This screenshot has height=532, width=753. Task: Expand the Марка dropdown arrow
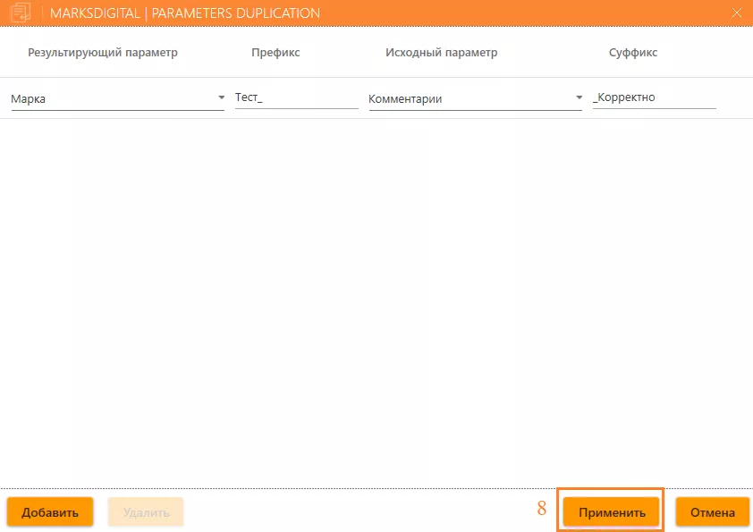pyautogui.click(x=221, y=97)
